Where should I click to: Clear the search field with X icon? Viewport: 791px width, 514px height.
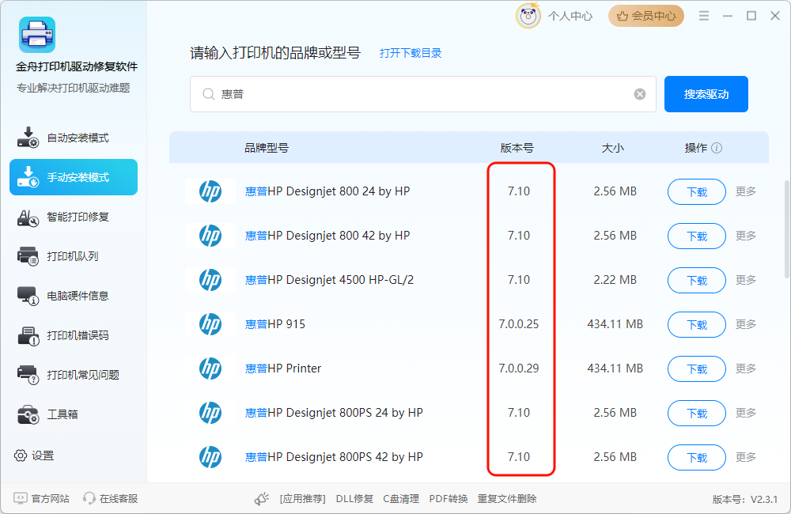(x=640, y=94)
